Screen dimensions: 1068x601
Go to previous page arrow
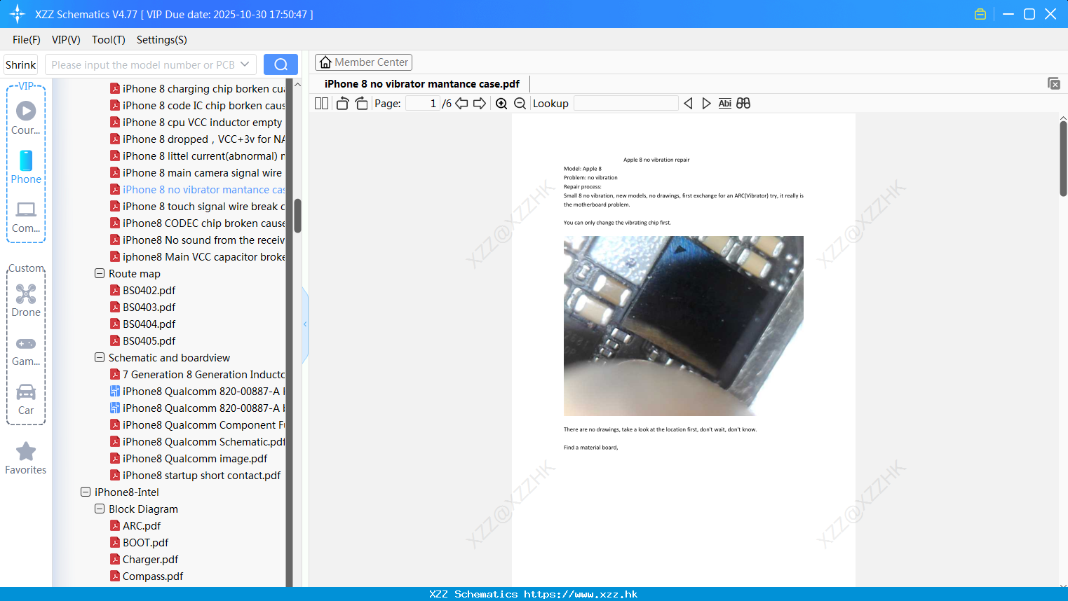[x=461, y=104]
